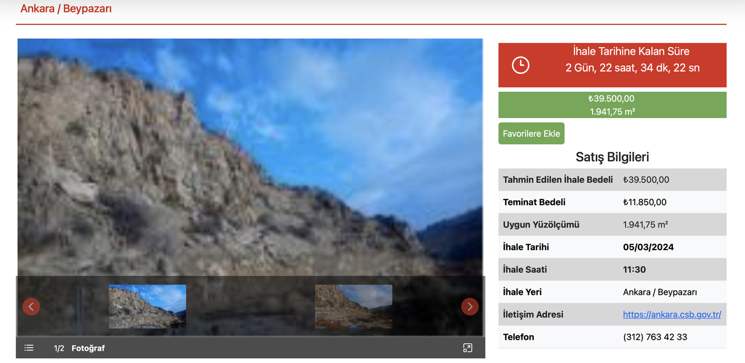745x363 pixels.
Task: Click the green ₺39.500,00 price banner
Action: click(x=612, y=105)
